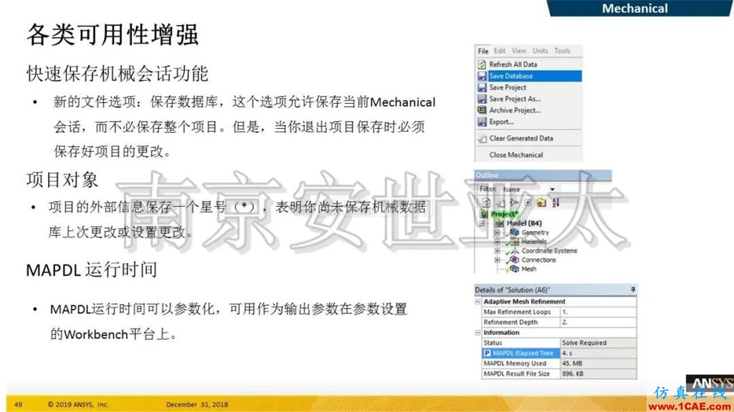Click the Mesh icon

tap(515, 269)
